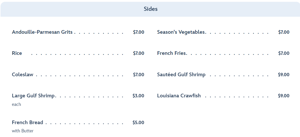
Task: Click the Rice side item
Action: click(x=17, y=53)
